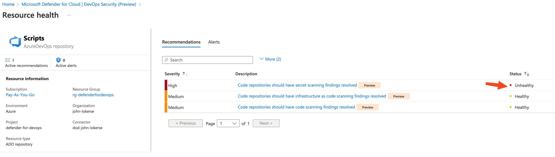Click the Next page button
The width and height of the screenshot is (555, 157).
266,123
